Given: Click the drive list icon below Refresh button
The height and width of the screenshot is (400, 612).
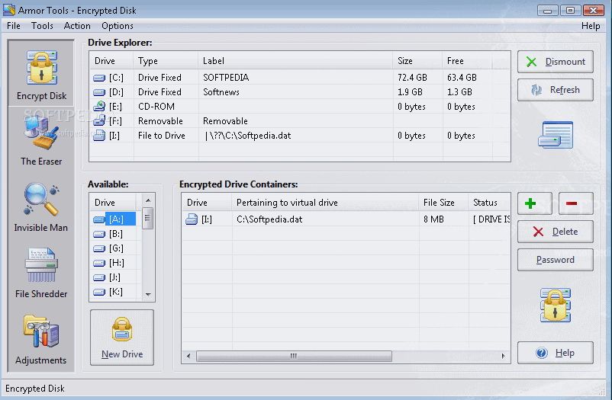Looking at the screenshot, I should point(556,135).
